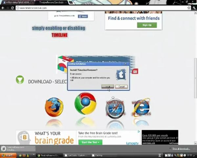The height and width of the screenshot is (158, 197).
Task: Choose the Google Chrome browser icon
Action: click(x=85, y=103)
